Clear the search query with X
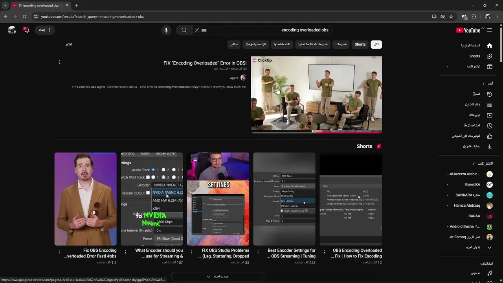Image resolution: width=503 pixels, height=283 pixels. pos(196,30)
